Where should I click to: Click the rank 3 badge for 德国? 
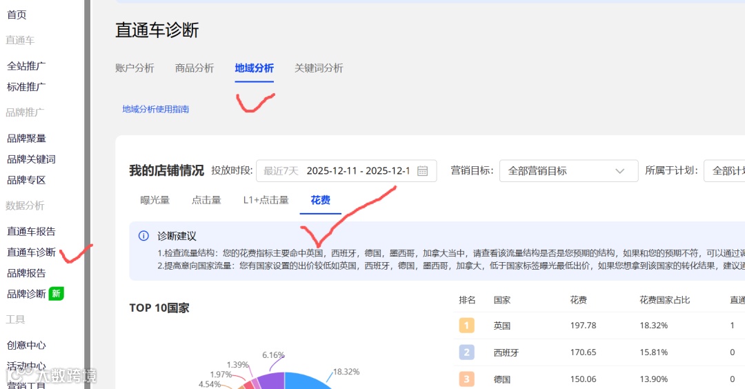point(466,379)
